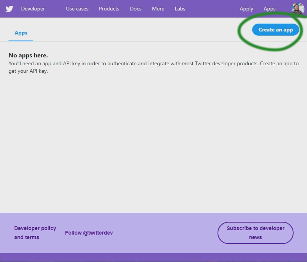Go to the Developer home link

coord(33,9)
